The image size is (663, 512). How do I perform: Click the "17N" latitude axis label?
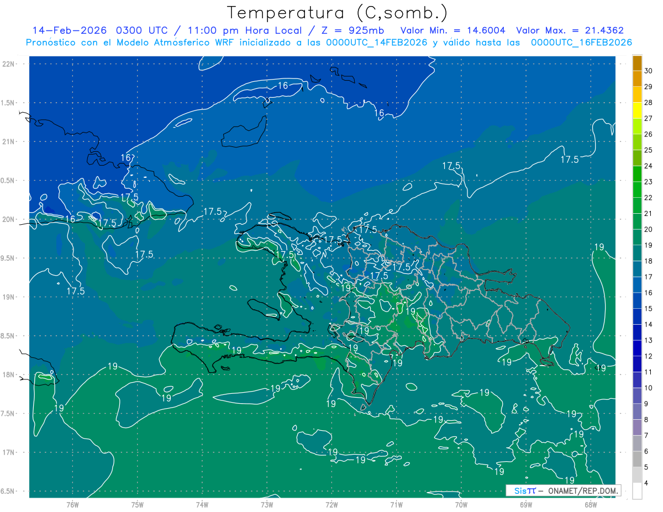click(x=9, y=452)
